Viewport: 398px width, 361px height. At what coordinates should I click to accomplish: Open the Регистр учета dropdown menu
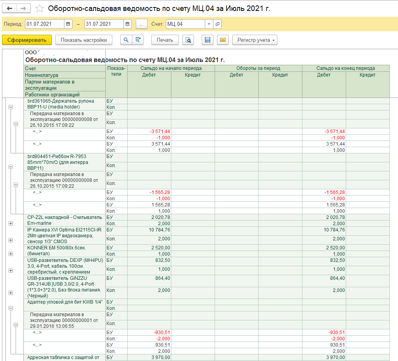[x=254, y=40]
